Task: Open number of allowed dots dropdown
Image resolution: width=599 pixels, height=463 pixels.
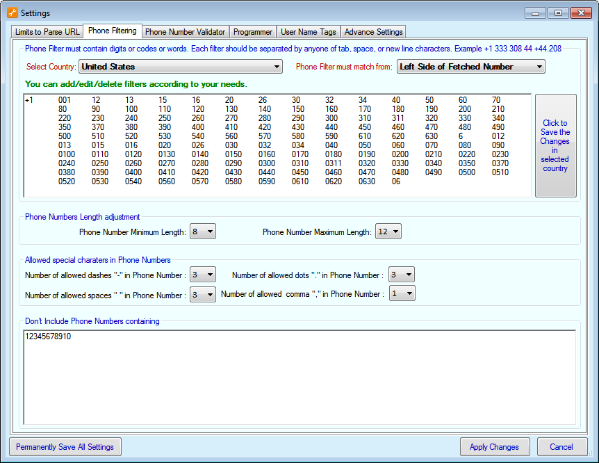Action: (x=402, y=275)
